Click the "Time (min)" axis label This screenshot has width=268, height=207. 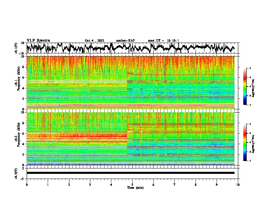pyautogui.click(x=135, y=188)
